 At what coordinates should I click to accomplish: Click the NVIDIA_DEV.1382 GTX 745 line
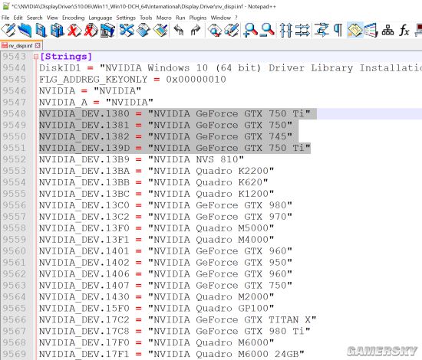[x=166, y=136]
